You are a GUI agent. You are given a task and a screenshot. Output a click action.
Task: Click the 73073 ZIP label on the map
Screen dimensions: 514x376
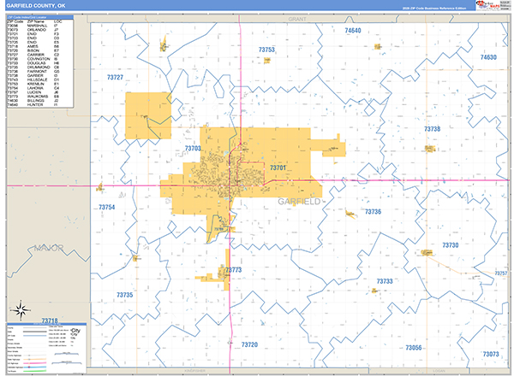[491, 354]
